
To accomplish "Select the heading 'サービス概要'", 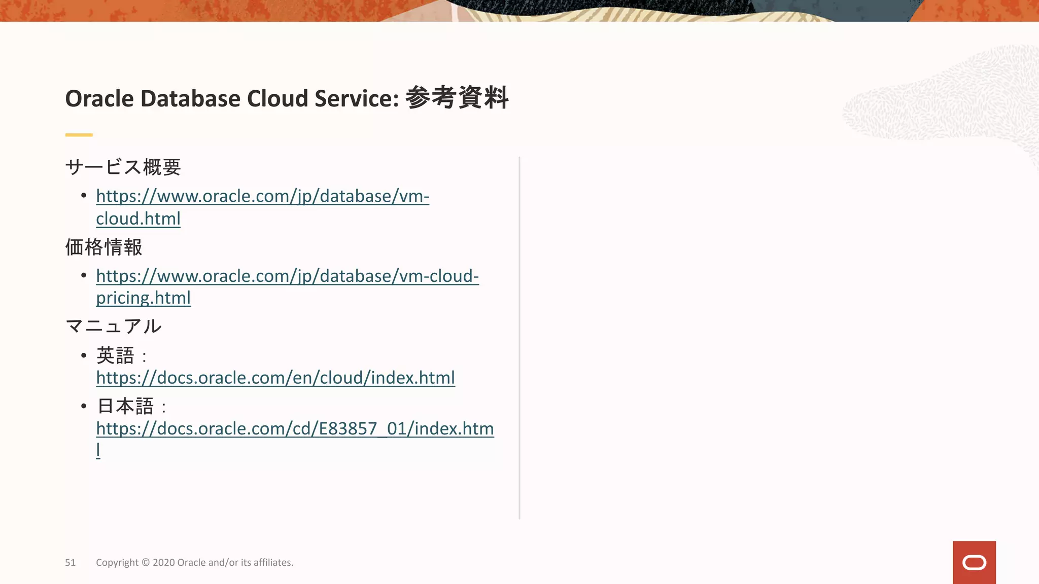I will click(123, 167).
